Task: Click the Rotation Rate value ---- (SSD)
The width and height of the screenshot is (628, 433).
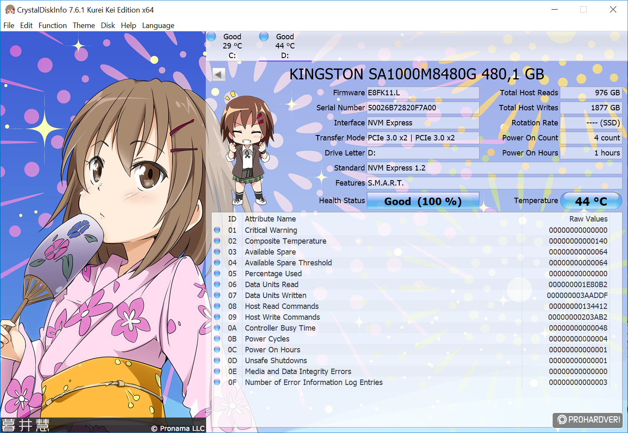Action: click(x=591, y=123)
